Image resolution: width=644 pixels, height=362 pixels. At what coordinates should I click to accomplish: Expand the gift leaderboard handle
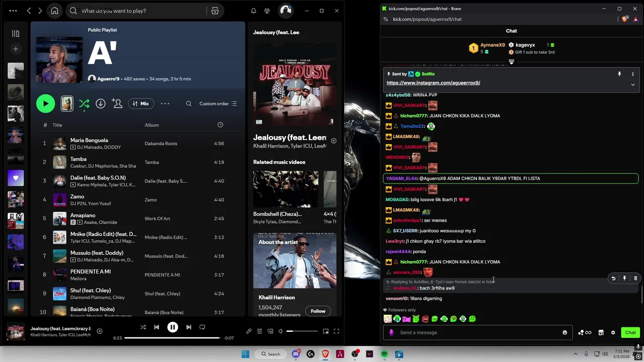point(511,62)
